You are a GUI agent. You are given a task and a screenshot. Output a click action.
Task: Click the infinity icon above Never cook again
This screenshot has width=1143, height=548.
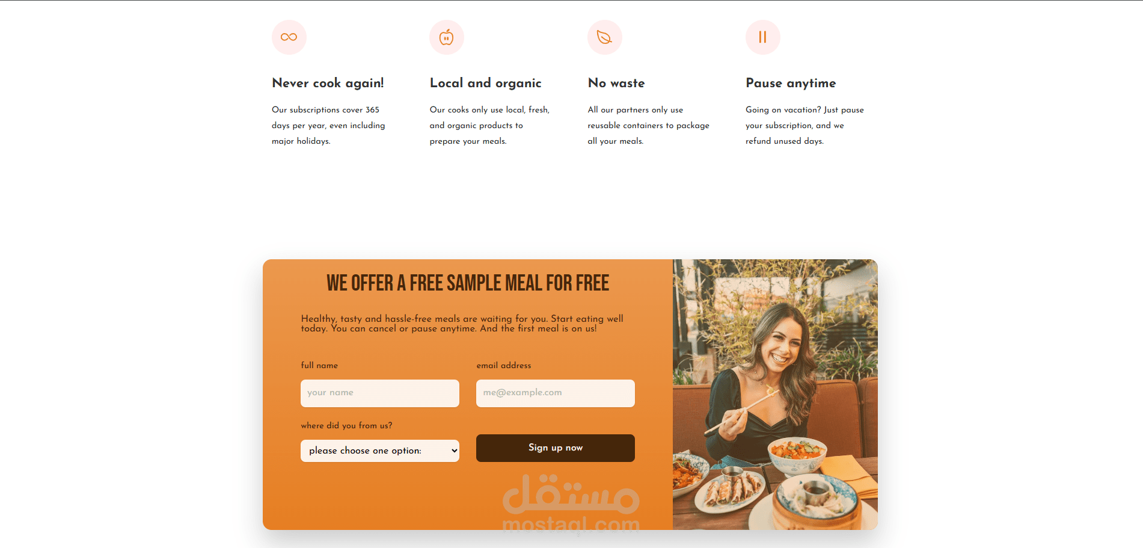[x=289, y=37]
